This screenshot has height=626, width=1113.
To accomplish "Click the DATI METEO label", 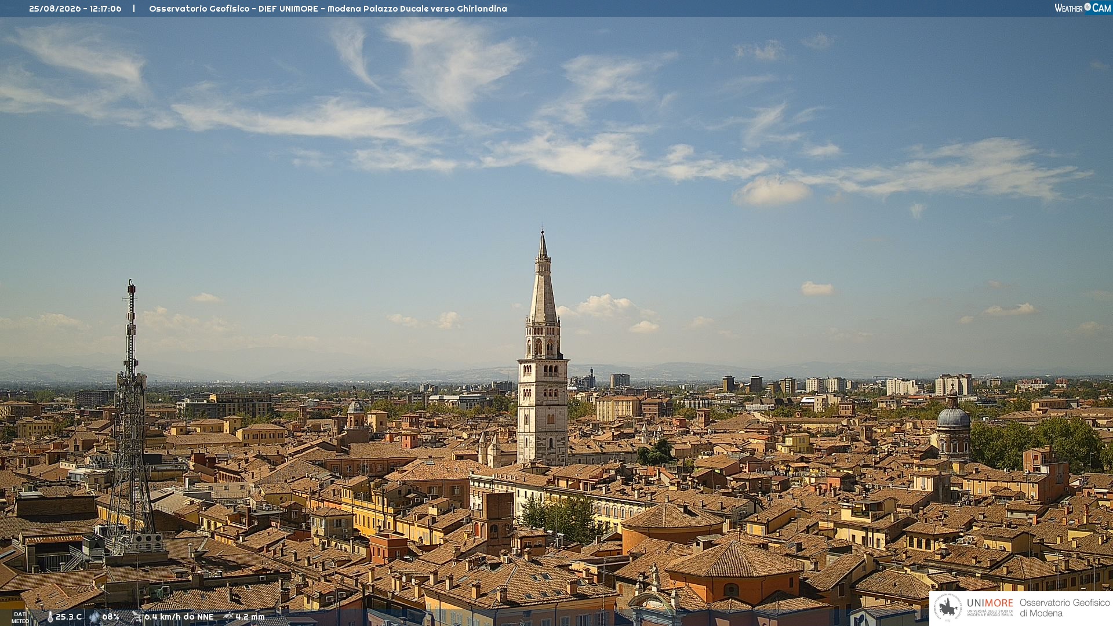I will pos(20,618).
